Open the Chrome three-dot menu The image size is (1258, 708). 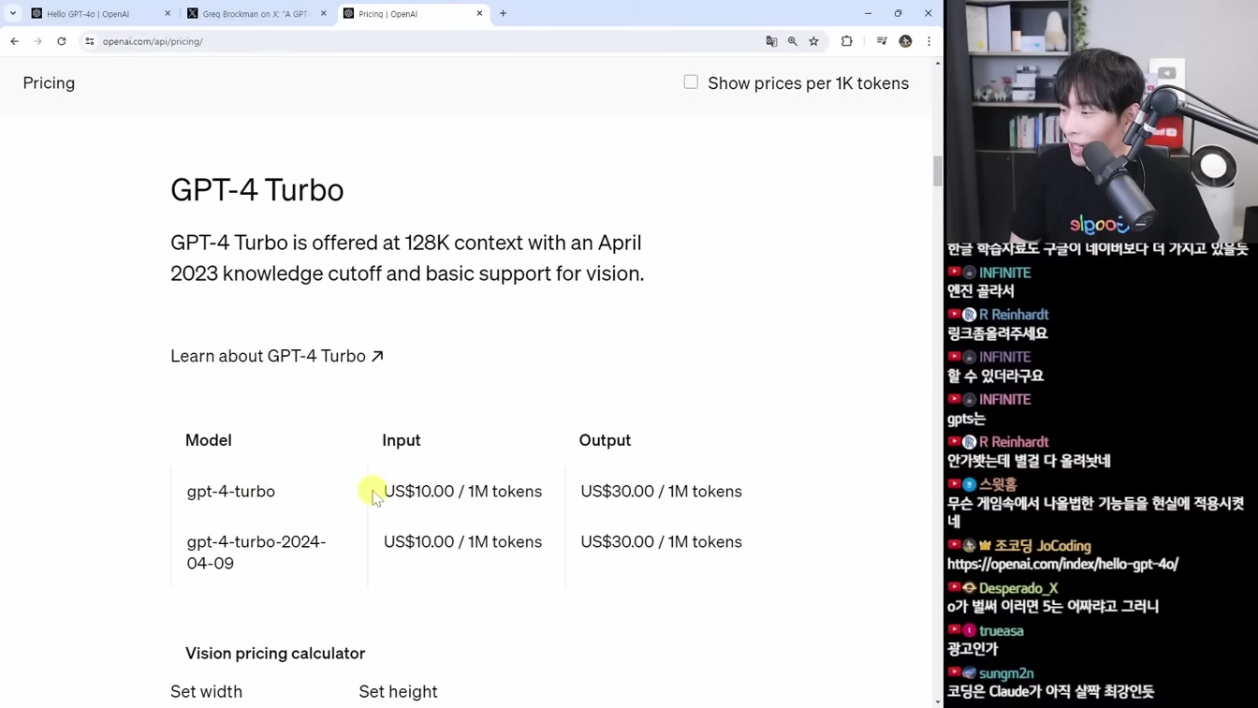click(929, 41)
